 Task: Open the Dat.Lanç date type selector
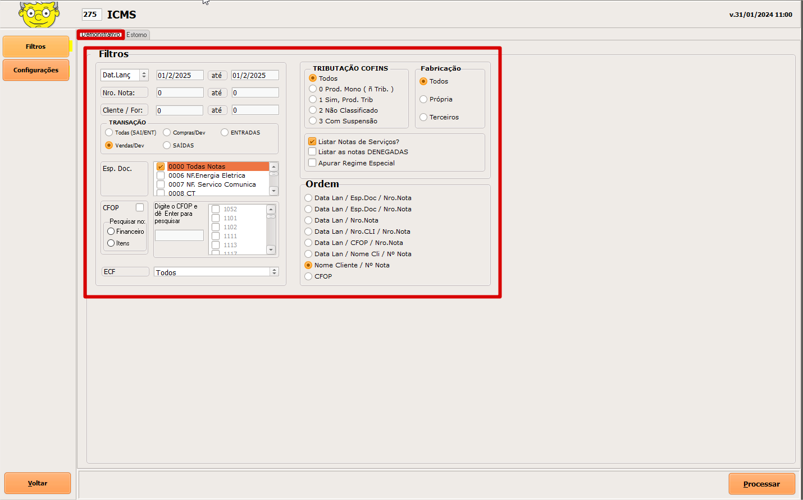pos(144,75)
